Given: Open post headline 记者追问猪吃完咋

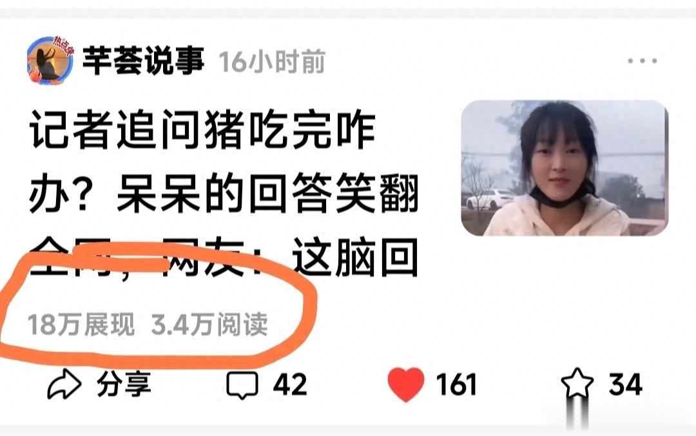Looking at the screenshot, I should tap(202, 131).
